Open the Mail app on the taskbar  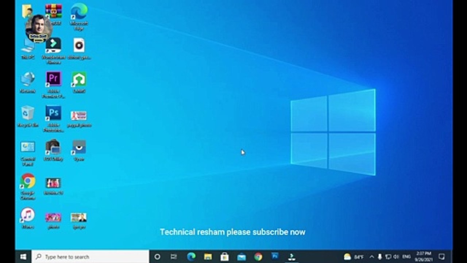click(x=242, y=257)
